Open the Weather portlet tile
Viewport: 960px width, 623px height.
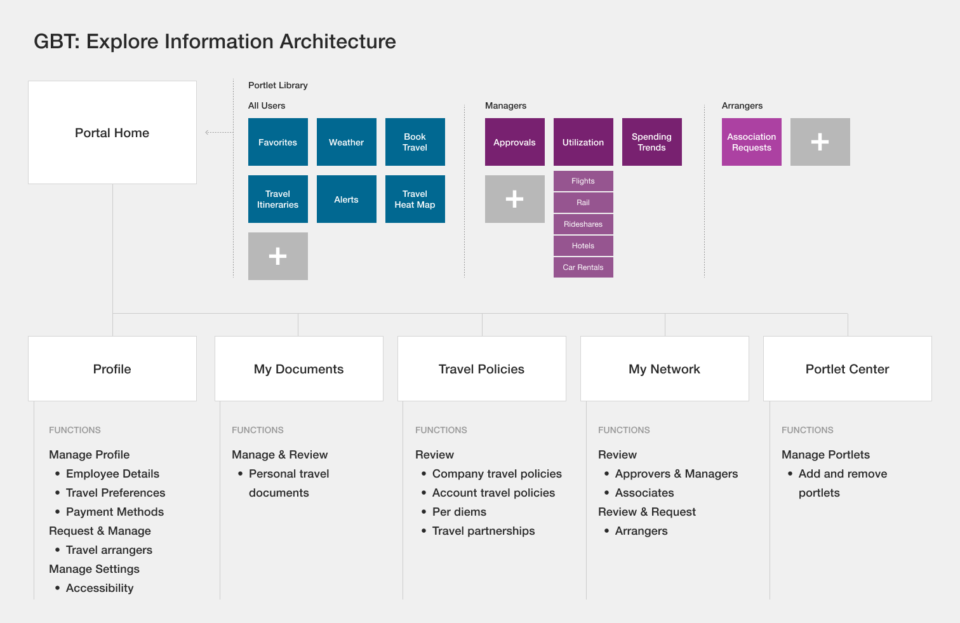coord(347,142)
